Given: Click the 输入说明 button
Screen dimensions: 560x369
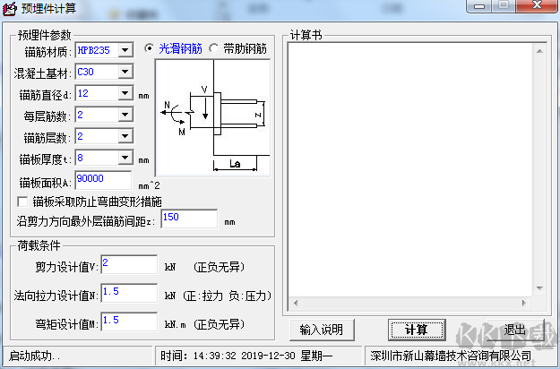Looking at the screenshot, I should coord(322,330).
